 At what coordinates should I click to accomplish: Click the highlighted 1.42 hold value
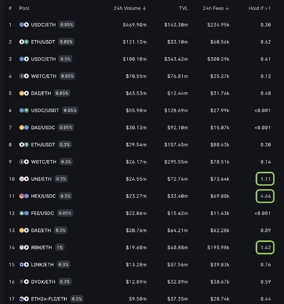click(x=265, y=247)
